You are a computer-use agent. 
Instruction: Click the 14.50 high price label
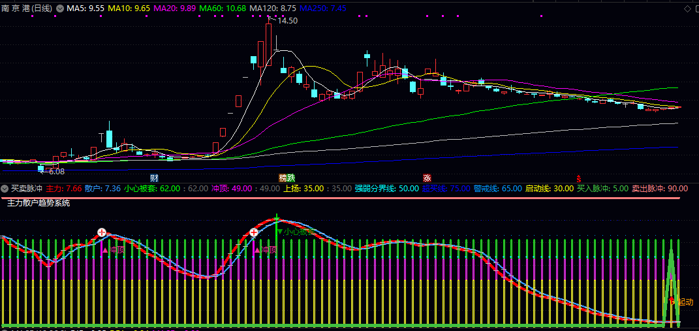click(287, 21)
